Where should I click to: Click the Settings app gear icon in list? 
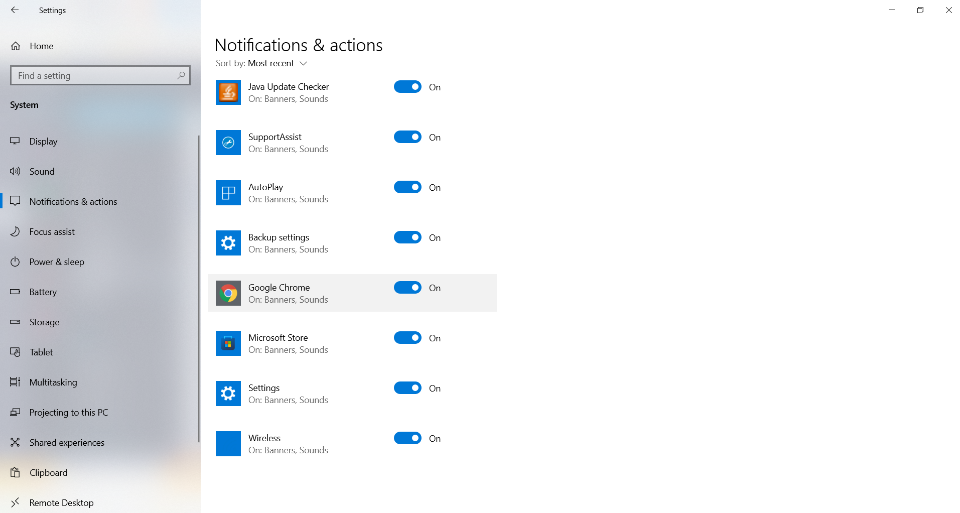pos(228,394)
